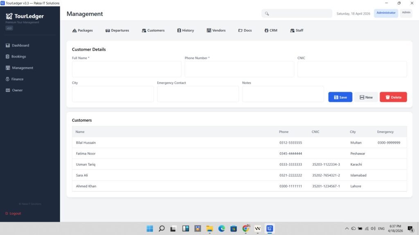The image size is (419, 235).
Task: Click the Dashboard sidebar icon
Action: click(7, 45)
